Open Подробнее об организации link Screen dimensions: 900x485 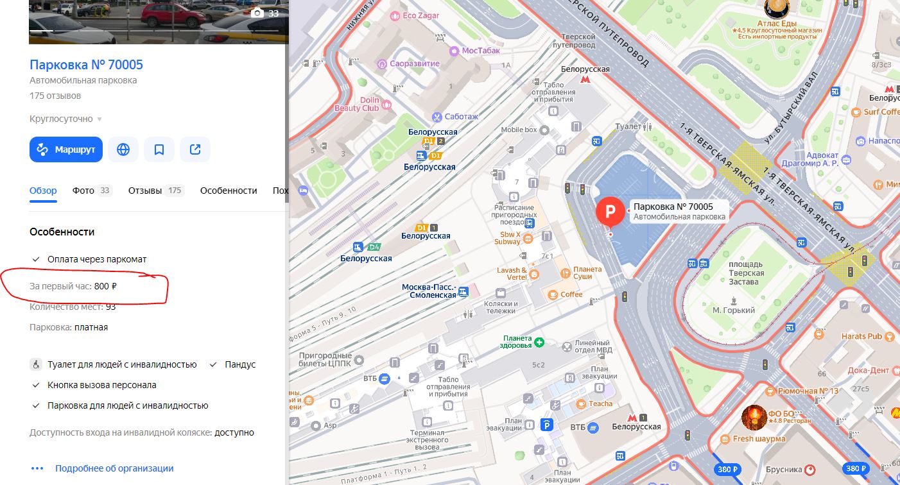tap(114, 468)
